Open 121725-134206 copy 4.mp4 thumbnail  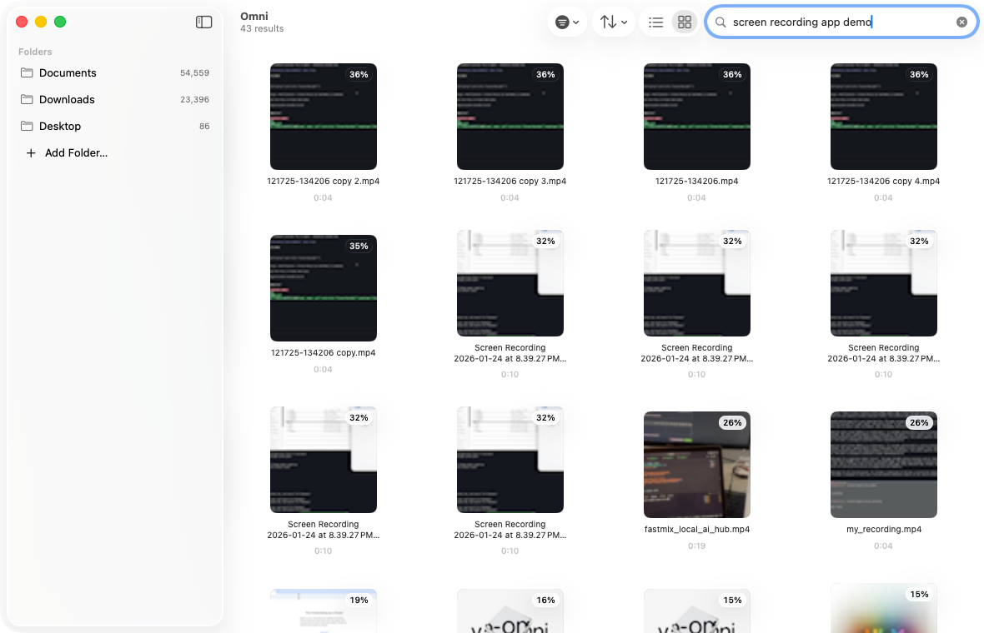click(884, 117)
